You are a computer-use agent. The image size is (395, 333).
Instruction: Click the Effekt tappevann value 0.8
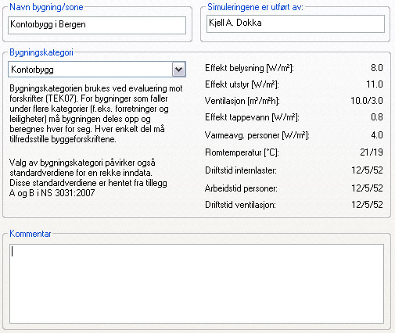tap(377, 117)
